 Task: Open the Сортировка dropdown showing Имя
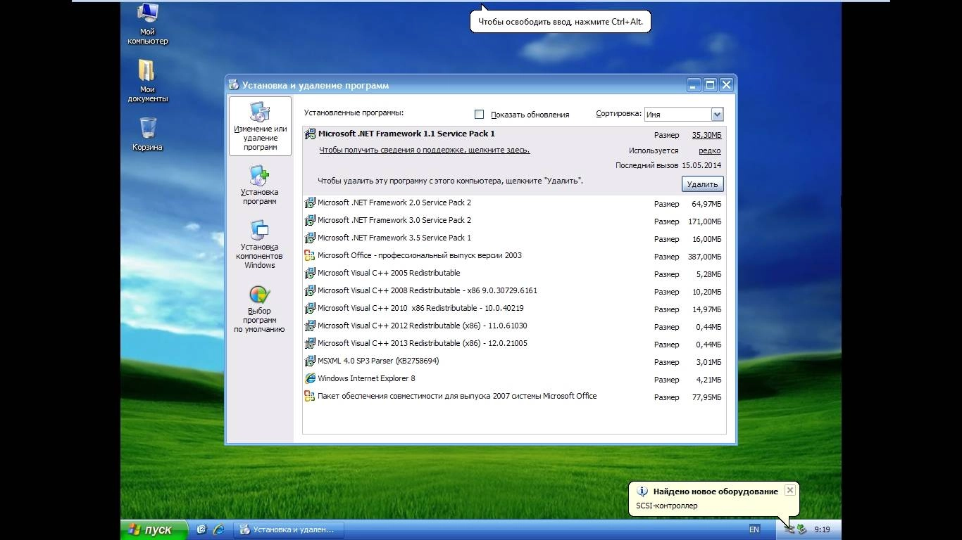point(683,114)
